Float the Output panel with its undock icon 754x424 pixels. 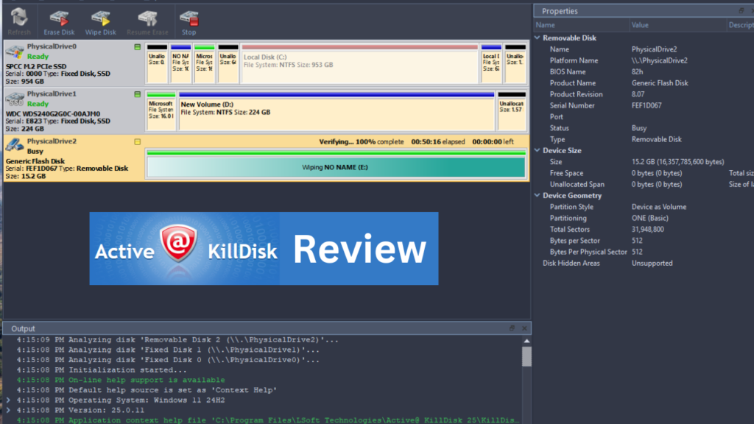[x=512, y=328]
